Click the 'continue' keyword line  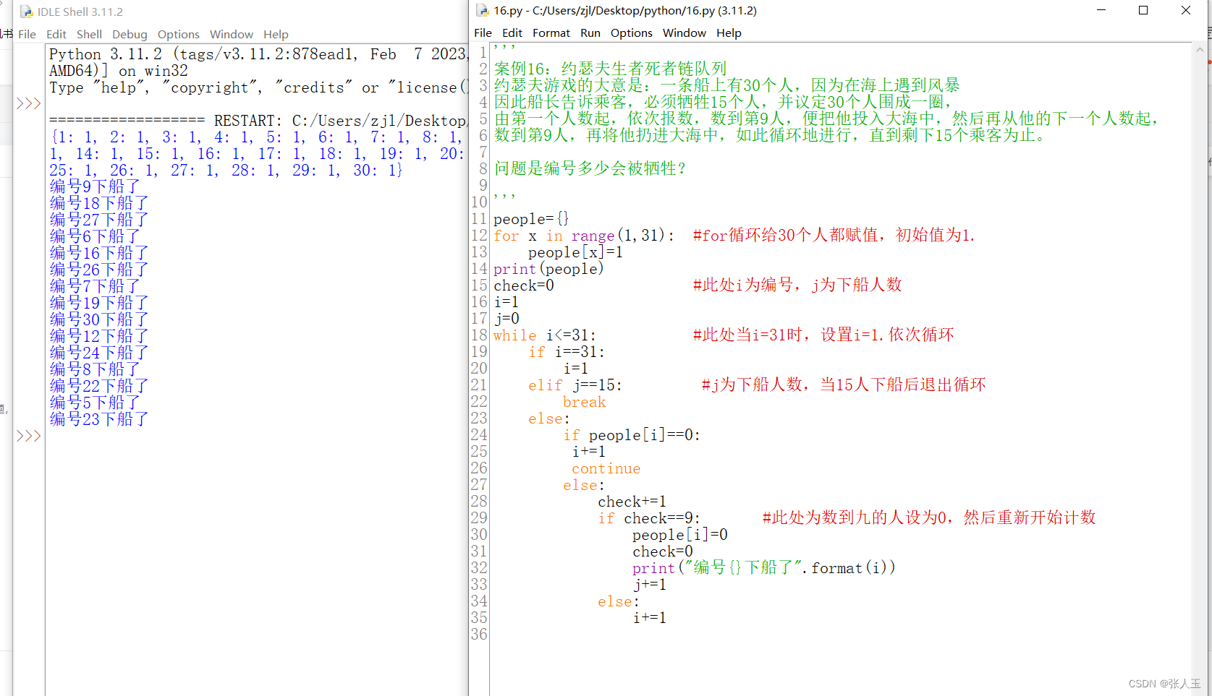click(x=606, y=468)
